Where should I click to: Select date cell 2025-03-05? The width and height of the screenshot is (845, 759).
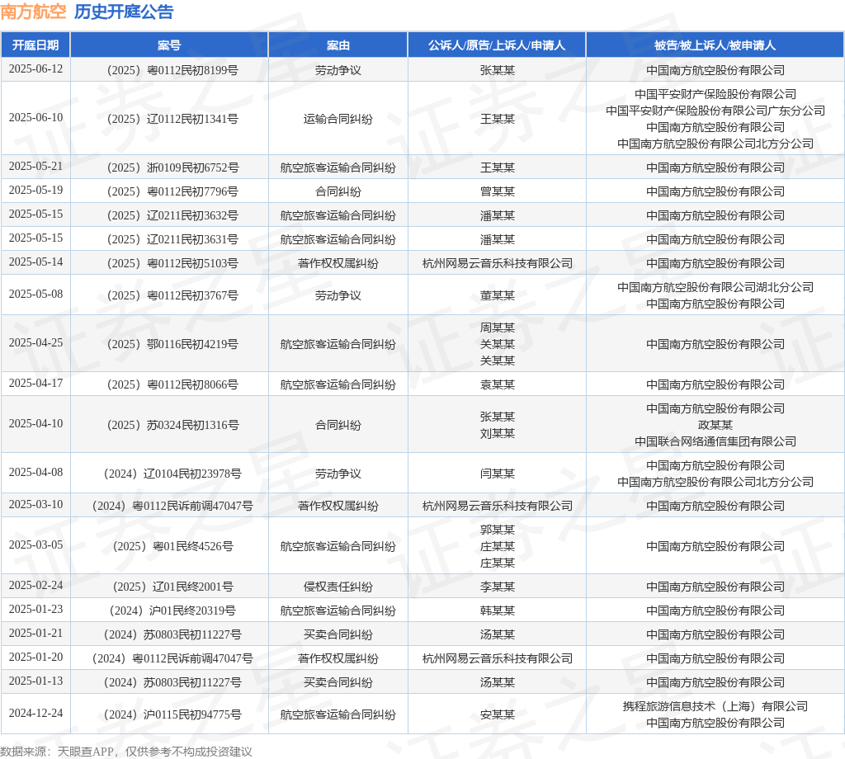click(35, 544)
